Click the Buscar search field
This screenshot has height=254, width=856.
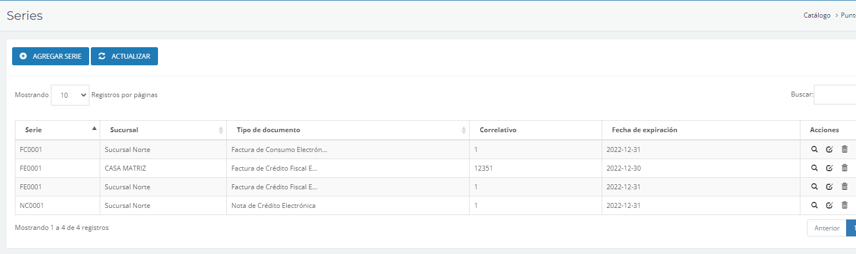coord(835,94)
